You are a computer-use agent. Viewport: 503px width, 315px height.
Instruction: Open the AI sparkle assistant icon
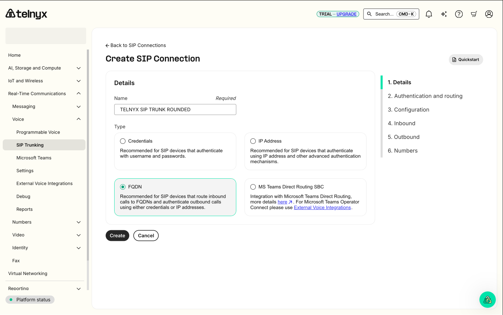point(444,14)
